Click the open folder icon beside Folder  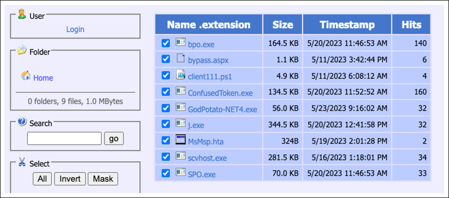22,50
